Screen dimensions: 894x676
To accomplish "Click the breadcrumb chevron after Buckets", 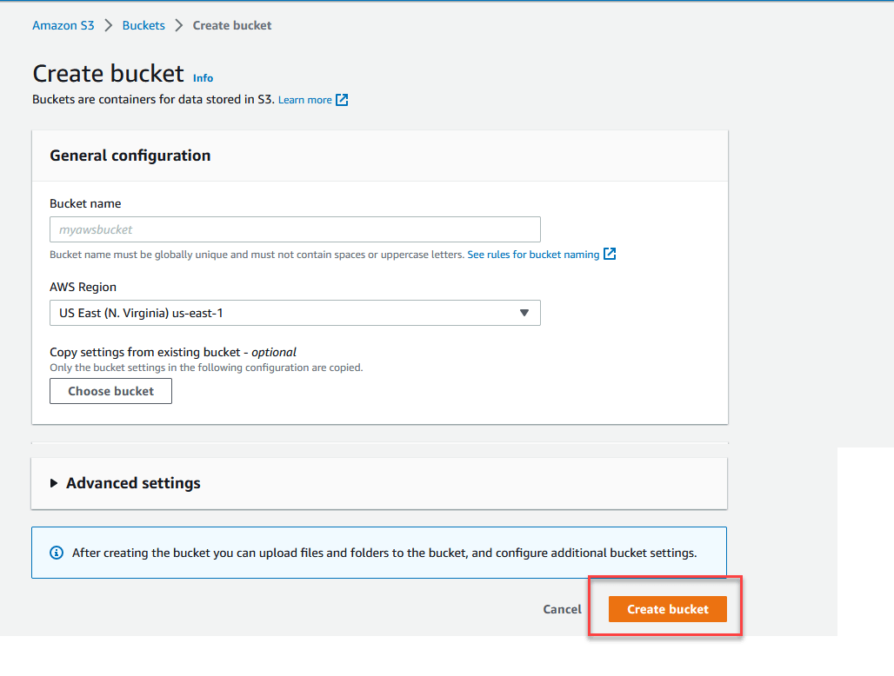I will tap(177, 25).
